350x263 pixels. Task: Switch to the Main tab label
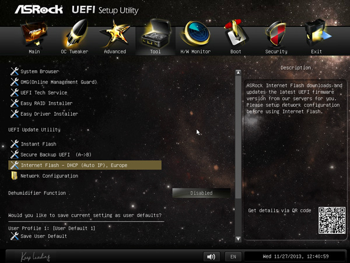click(x=34, y=51)
